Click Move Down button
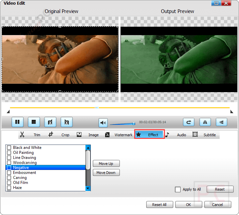Screen dimensions: 239x215 [106, 173]
